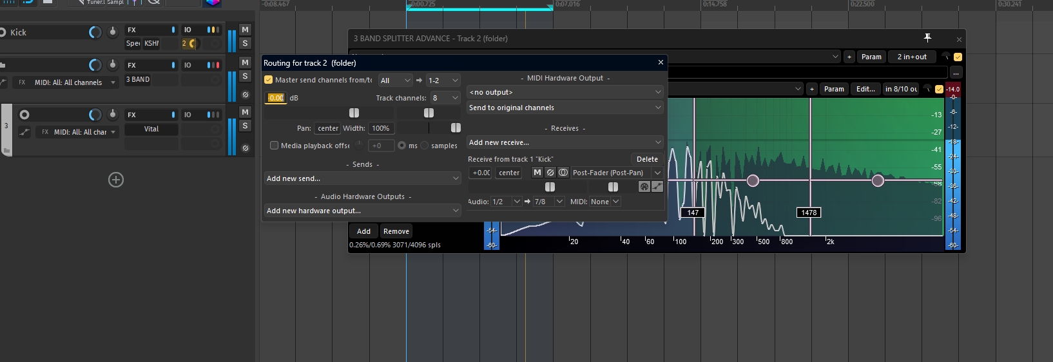Click the add new track plus icon
The height and width of the screenshot is (362, 1053).
tap(116, 180)
